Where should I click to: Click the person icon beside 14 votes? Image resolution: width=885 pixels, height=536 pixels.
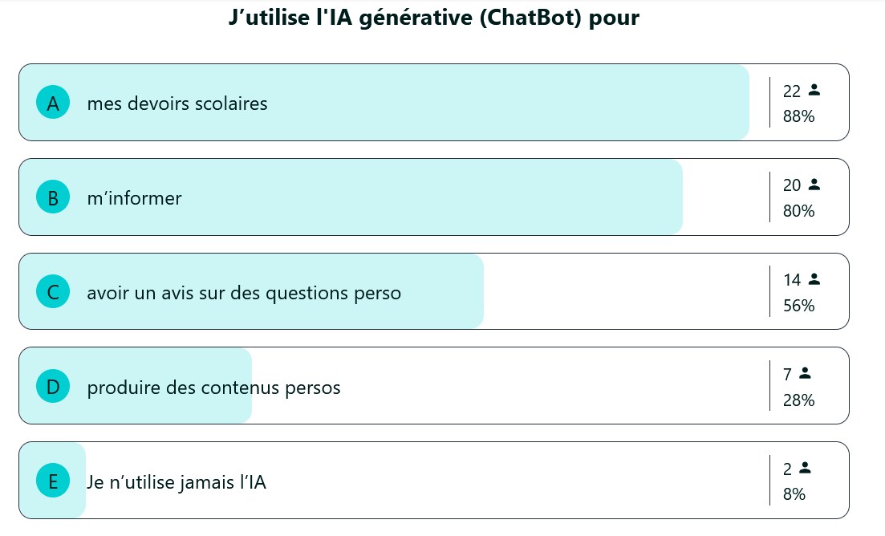(814, 279)
